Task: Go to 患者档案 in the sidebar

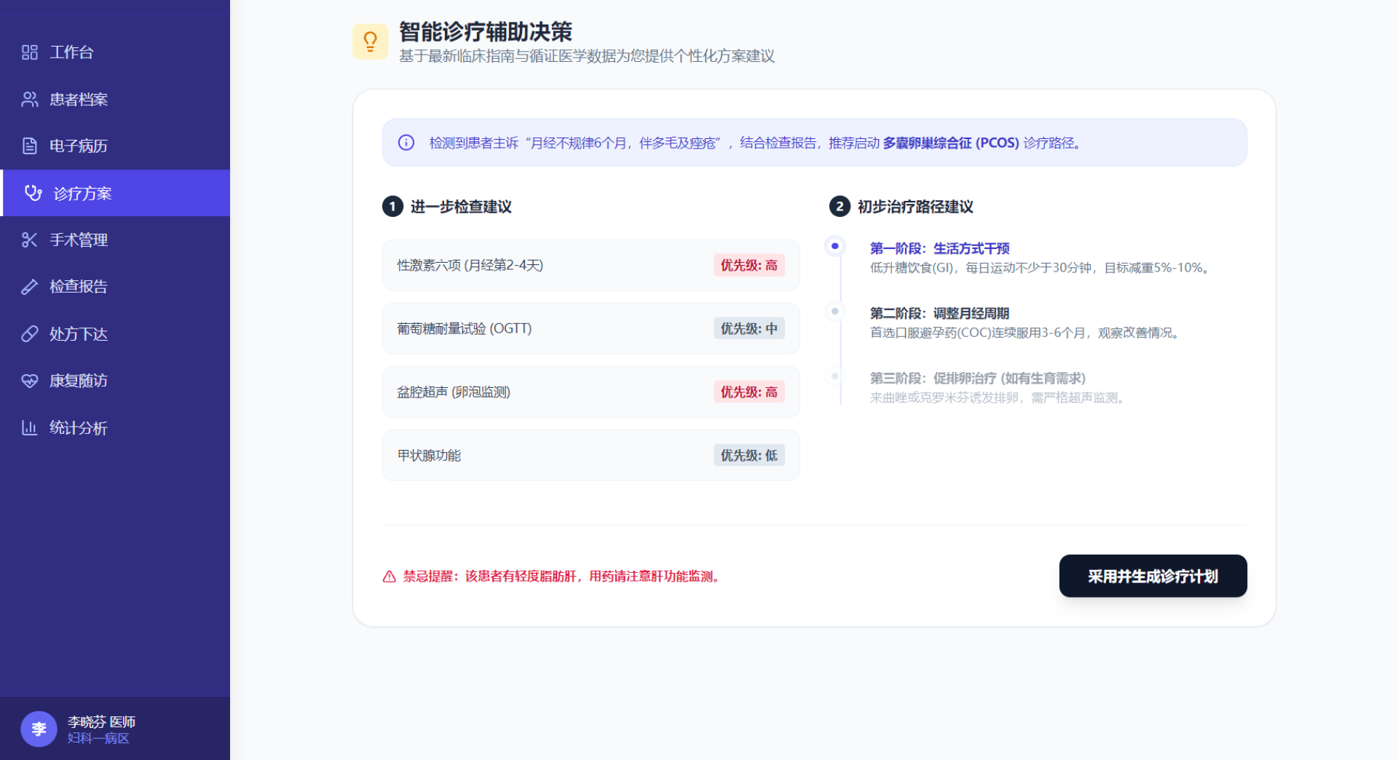Action: coord(78,100)
